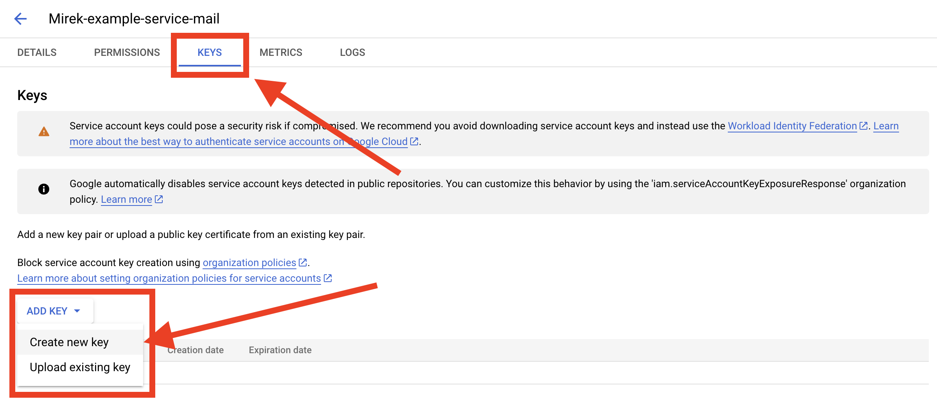The image size is (937, 411).
Task: Click external-link icon next to 'Learn more' in info box
Action: [159, 199]
